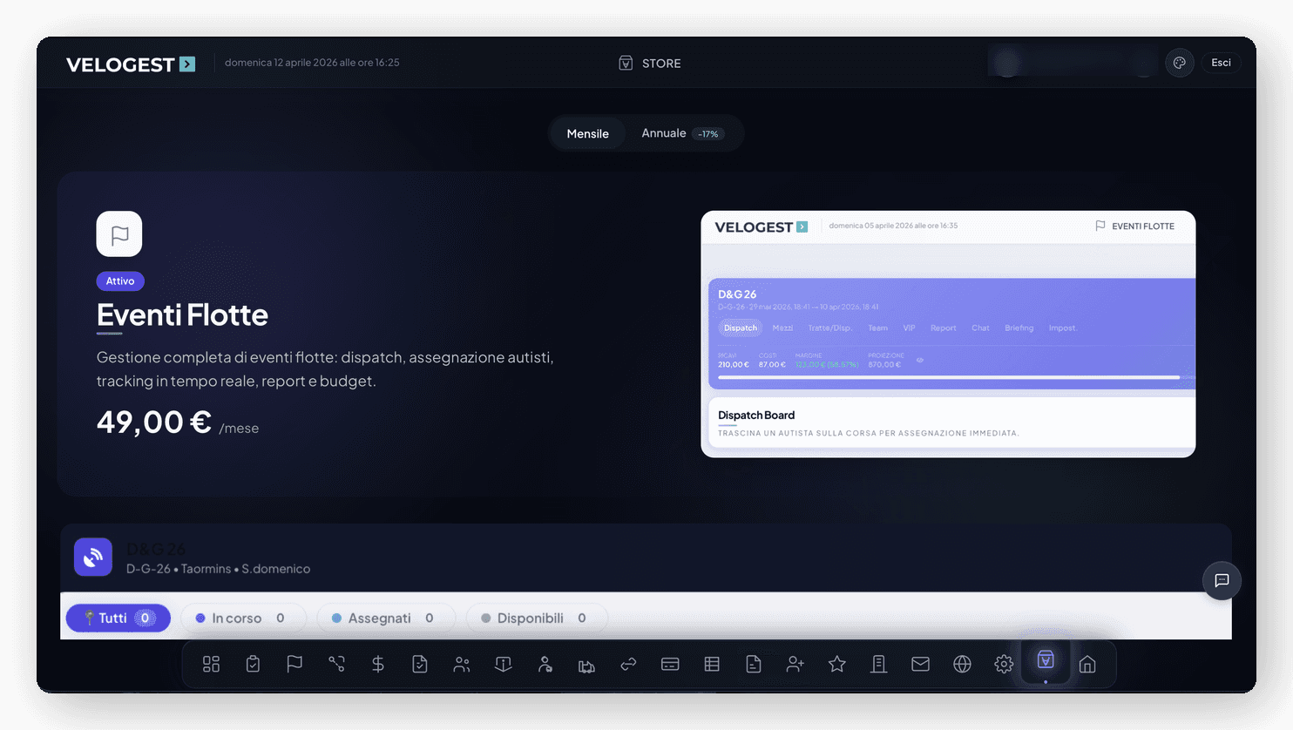
Task: Switch to the Mensile pricing tab
Action: pos(588,133)
